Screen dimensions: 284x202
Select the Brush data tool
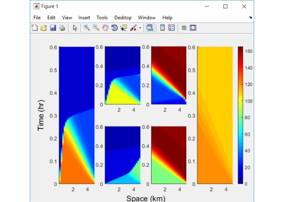point(133,28)
